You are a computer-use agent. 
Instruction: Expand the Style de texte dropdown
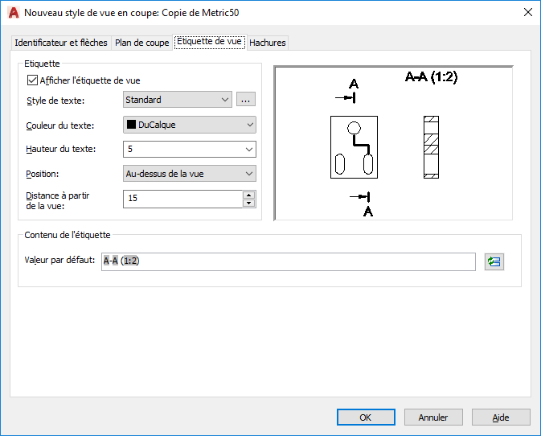click(x=224, y=100)
